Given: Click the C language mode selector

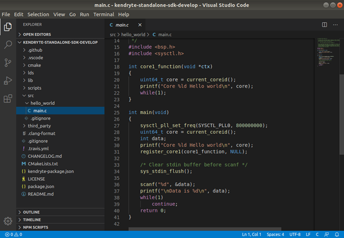Looking at the screenshot, I should (x=317, y=234).
